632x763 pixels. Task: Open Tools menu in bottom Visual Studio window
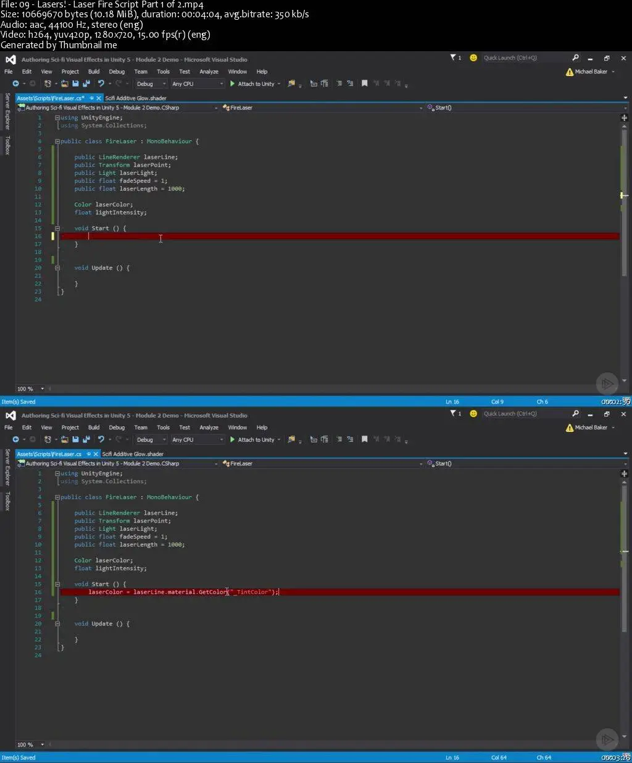coord(163,428)
